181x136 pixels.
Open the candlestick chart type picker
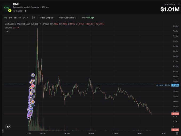(34, 18)
